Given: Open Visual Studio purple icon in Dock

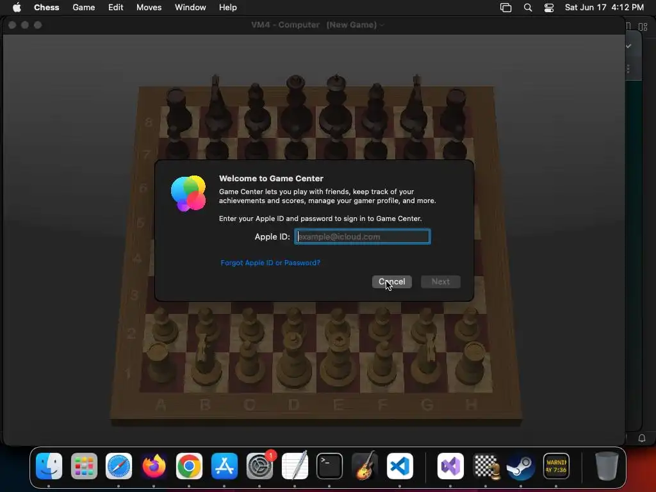Looking at the screenshot, I should [x=450, y=466].
